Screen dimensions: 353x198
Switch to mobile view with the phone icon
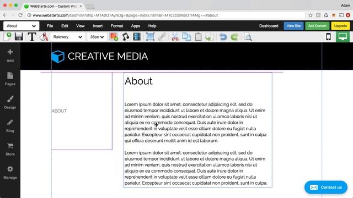tap(329, 37)
